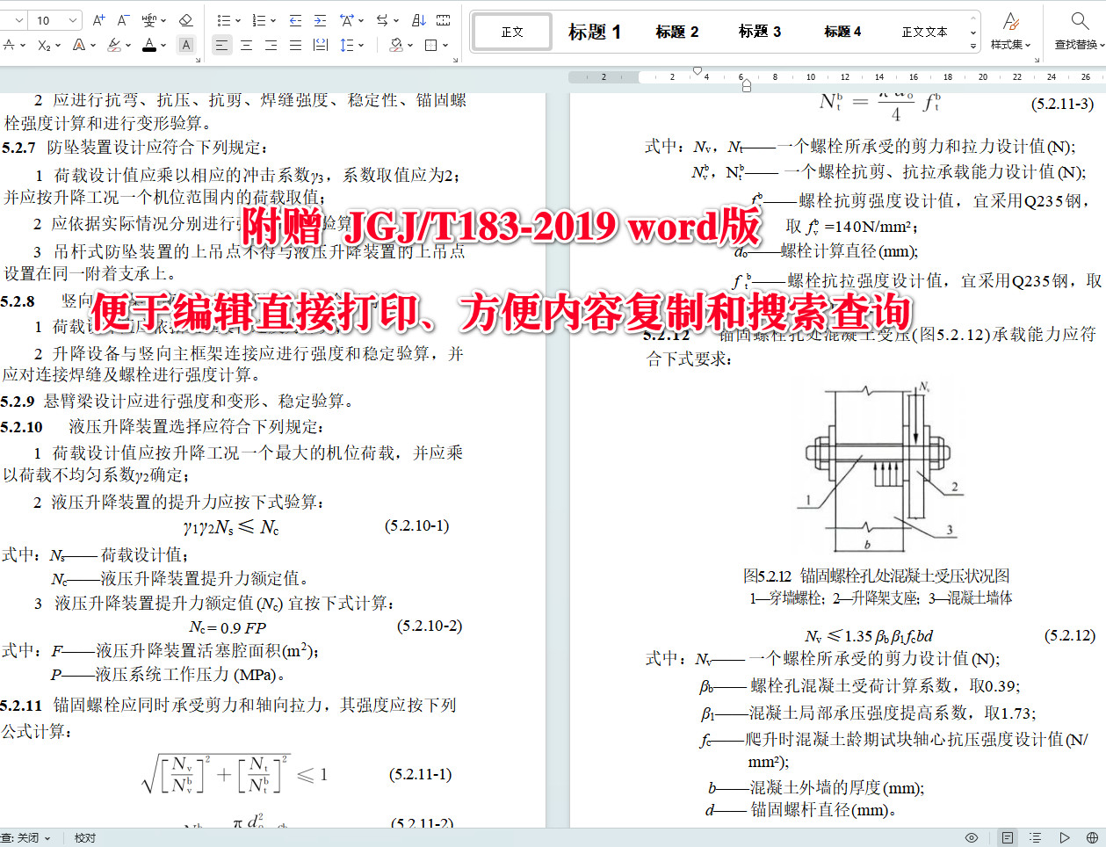
Task: Click the sort icon
Action: click(419, 20)
